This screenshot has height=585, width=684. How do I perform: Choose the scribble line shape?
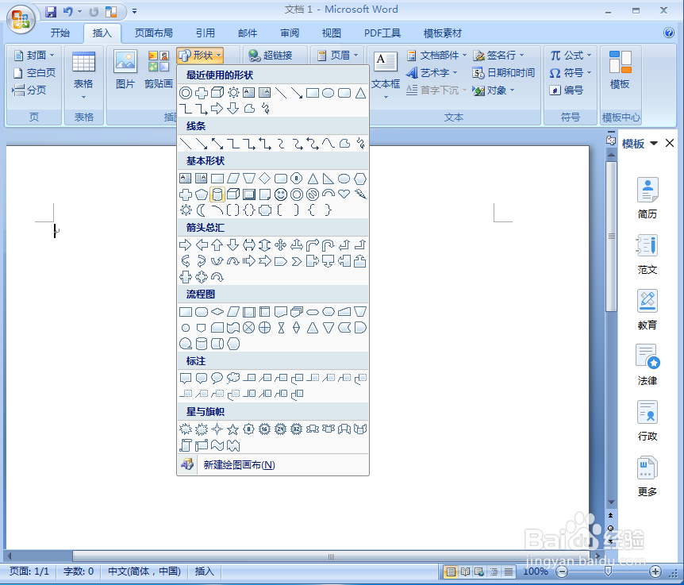(x=360, y=143)
